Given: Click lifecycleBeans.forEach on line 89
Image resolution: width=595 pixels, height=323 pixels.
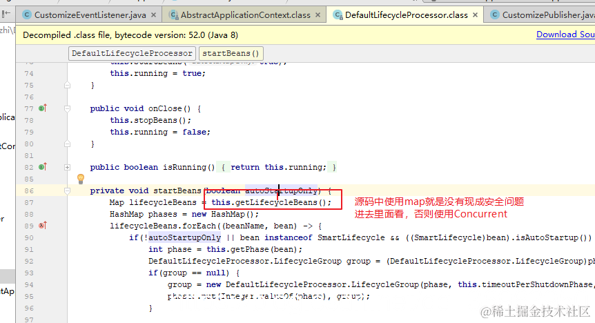Looking at the screenshot, I should pos(163,226).
